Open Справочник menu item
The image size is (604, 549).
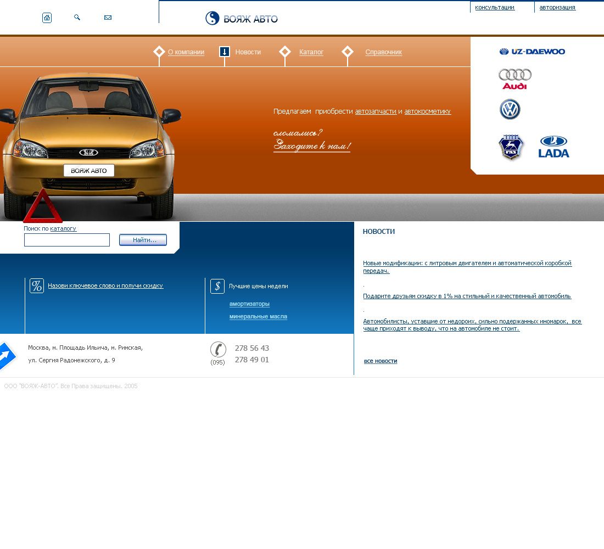[x=384, y=52]
